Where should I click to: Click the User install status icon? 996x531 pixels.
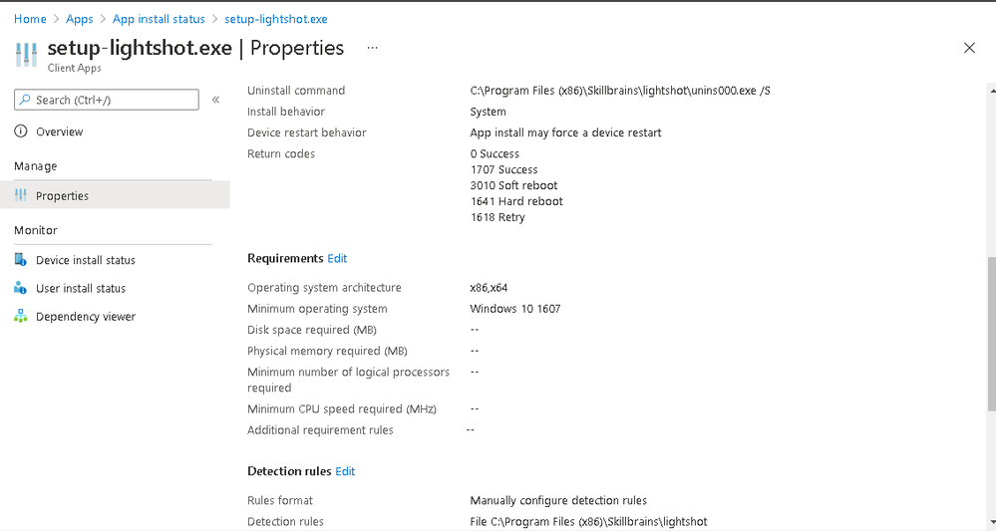pos(21,288)
